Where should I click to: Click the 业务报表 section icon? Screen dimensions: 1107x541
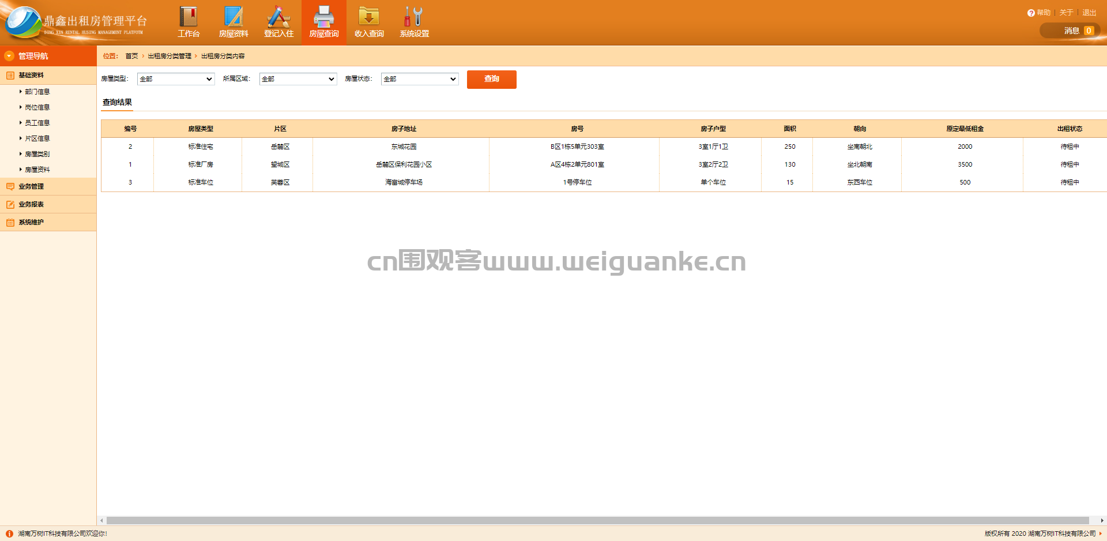[x=10, y=204]
